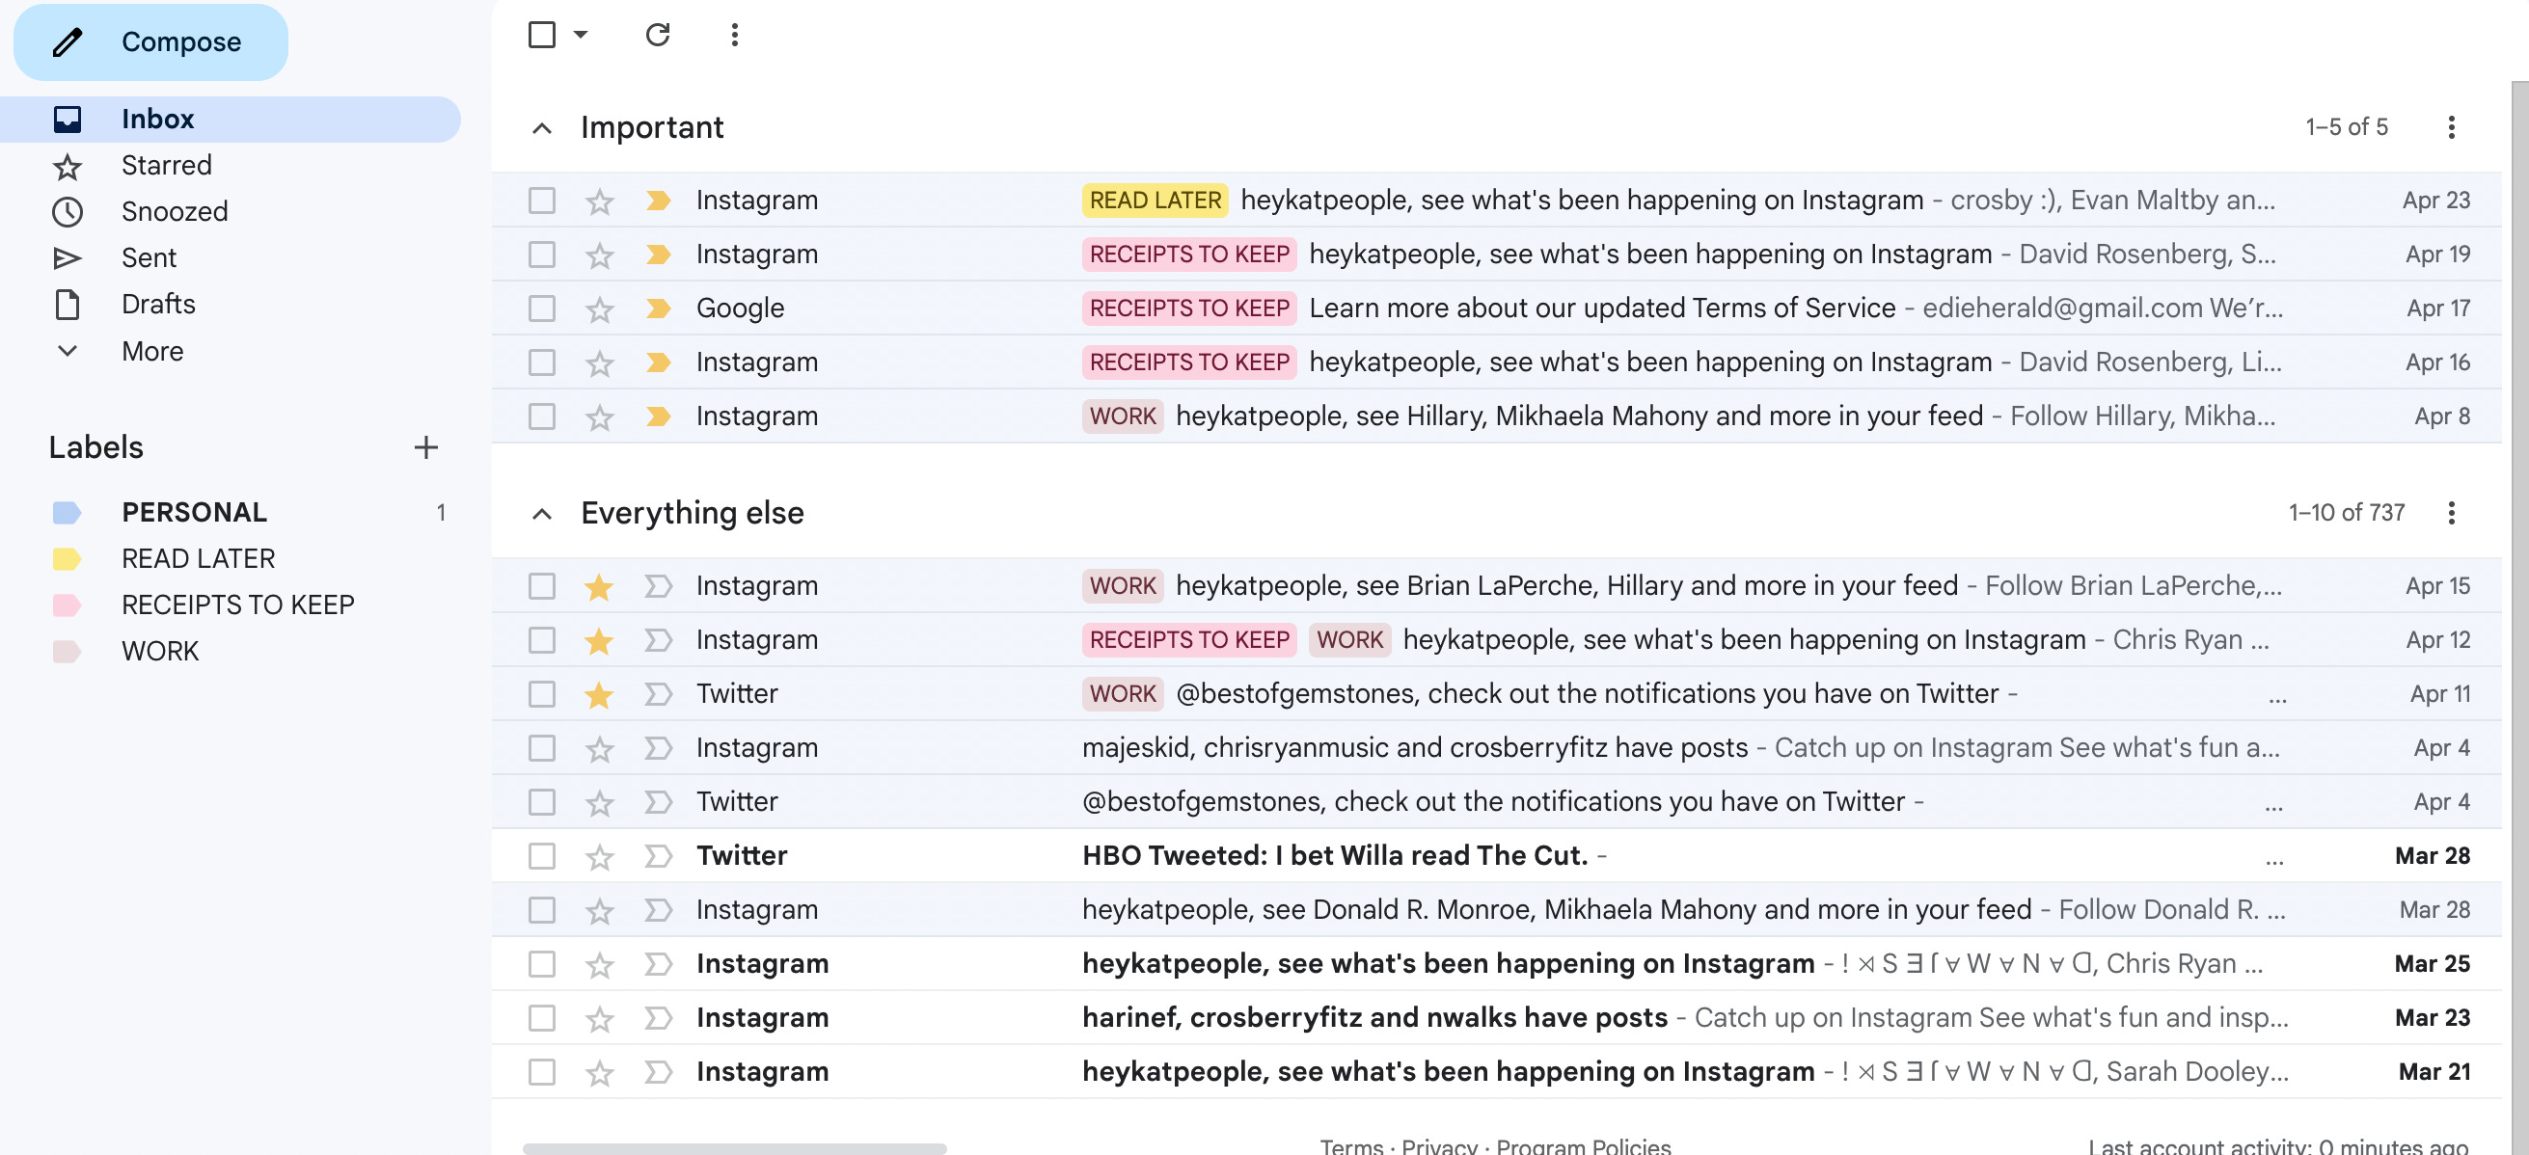Star the HBO Tweeted Twitter email
Screen dimensions: 2529x1155
pos(599,856)
